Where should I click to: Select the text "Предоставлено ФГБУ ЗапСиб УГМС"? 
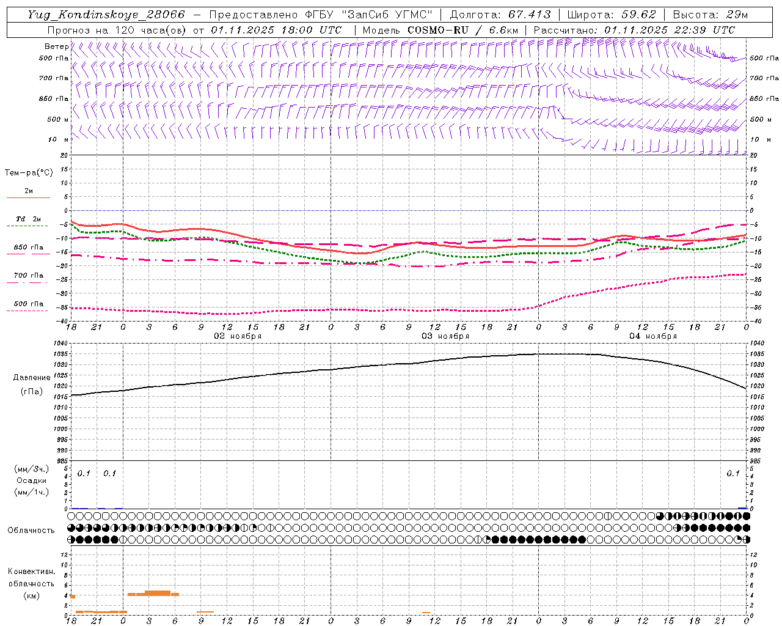click(x=321, y=15)
